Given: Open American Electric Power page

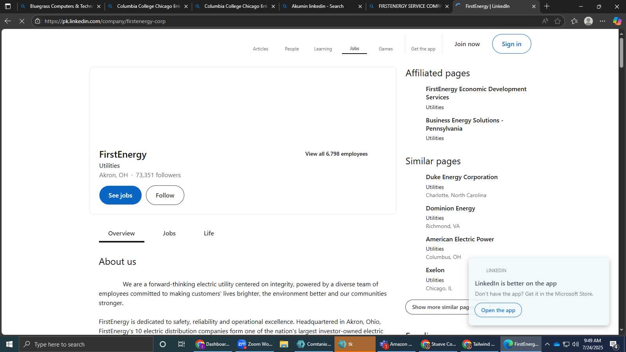Looking at the screenshot, I should (460, 239).
